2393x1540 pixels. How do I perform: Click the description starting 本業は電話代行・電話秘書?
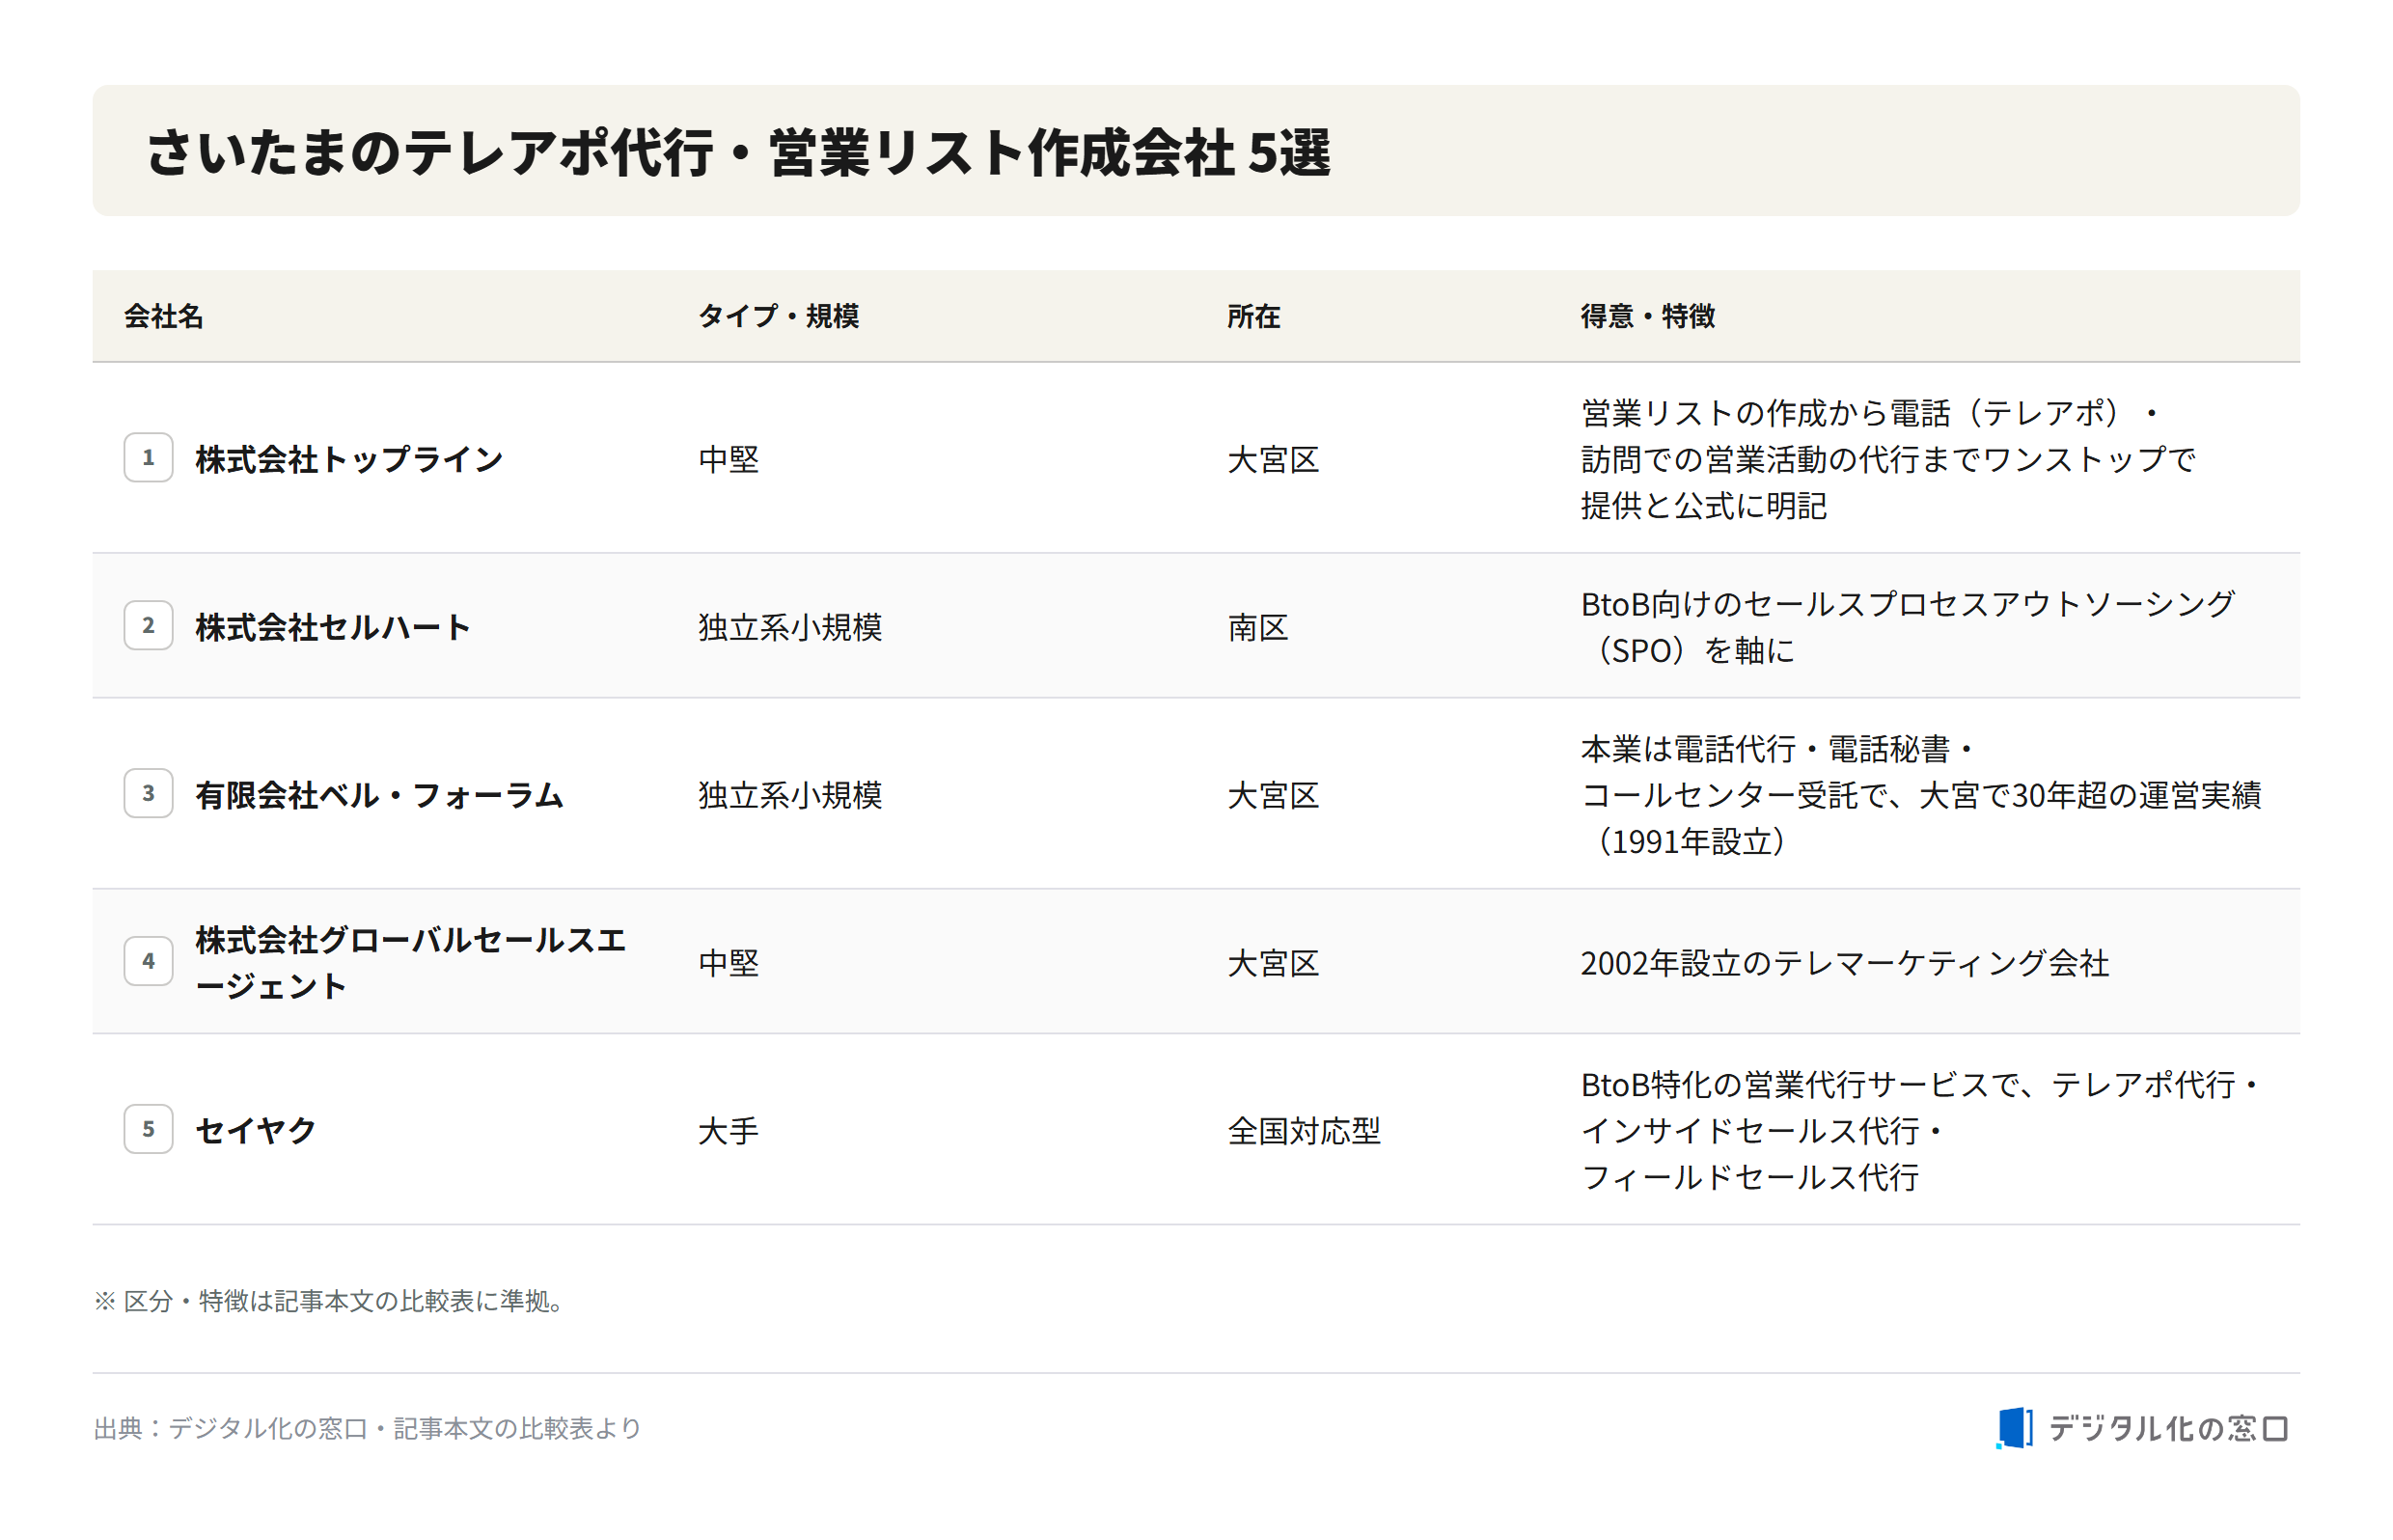(1921, 795)
